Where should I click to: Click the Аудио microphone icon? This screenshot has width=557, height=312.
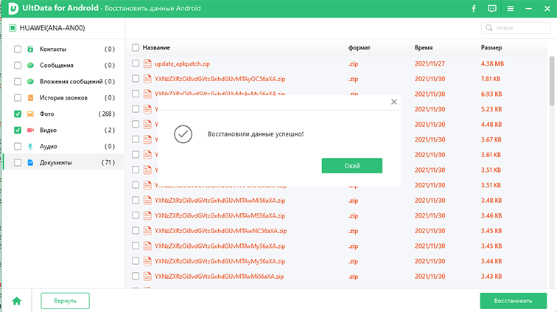(31, 146)
